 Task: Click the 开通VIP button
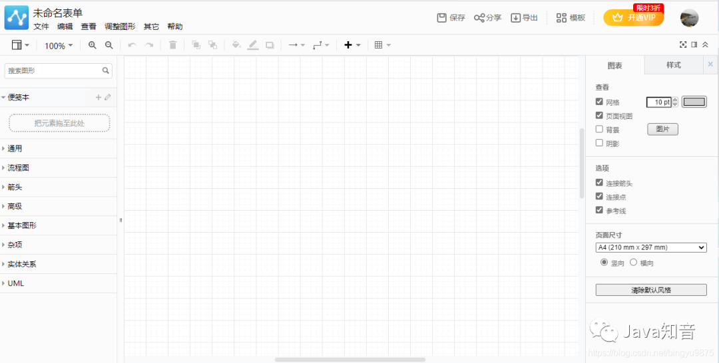click(x=633, y=18)
